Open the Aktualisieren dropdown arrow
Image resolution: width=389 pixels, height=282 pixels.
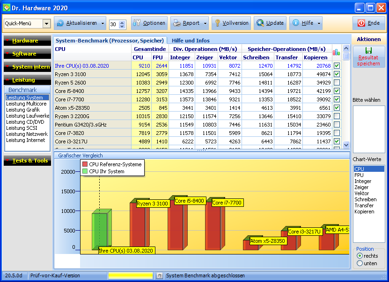(103, 23)
